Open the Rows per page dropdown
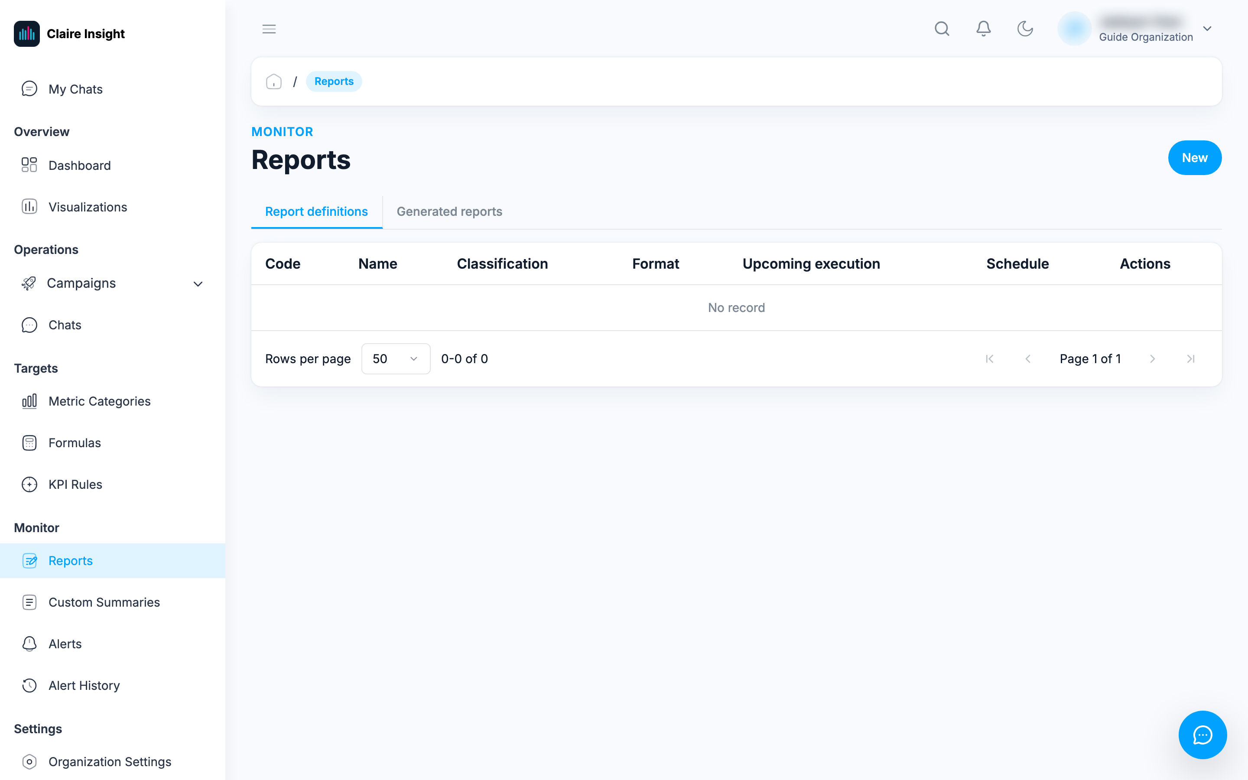1248x780 pixels. click(396, 358)
